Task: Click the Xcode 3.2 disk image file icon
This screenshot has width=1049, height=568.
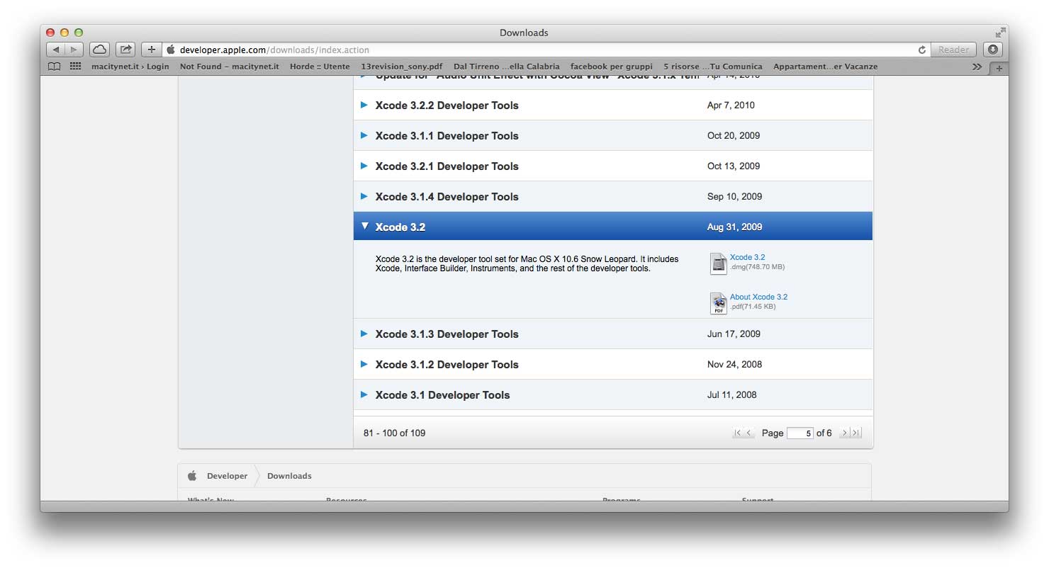Action: [719, 263]
